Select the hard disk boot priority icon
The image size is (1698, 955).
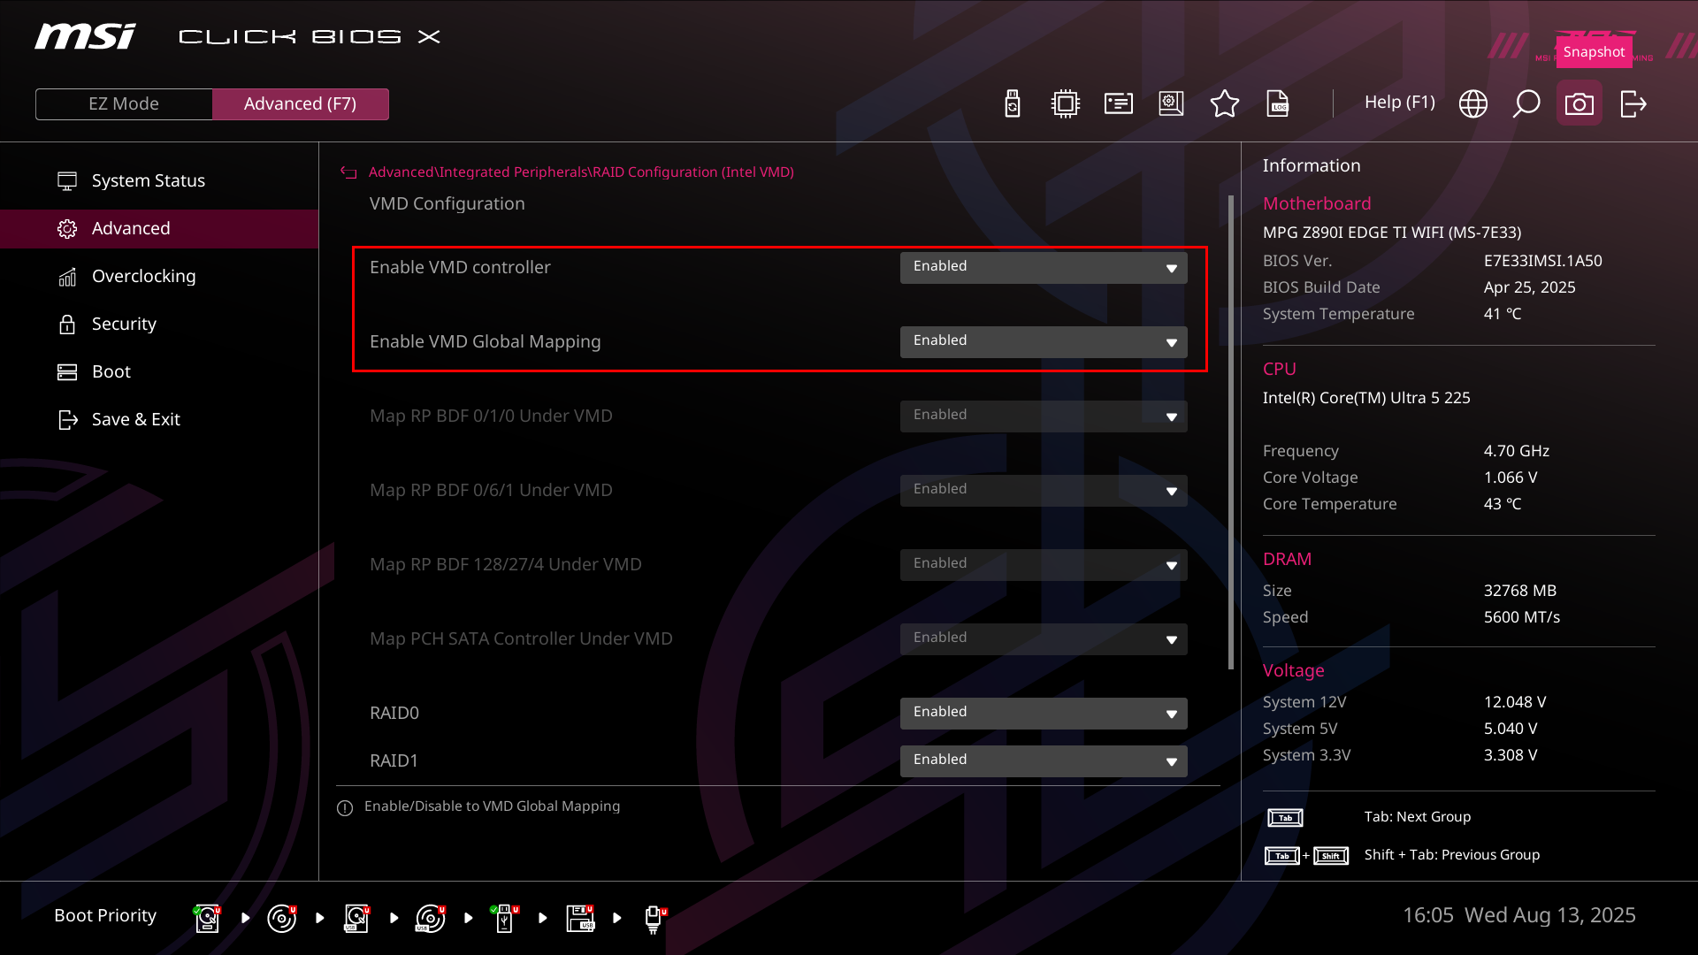click(x=207, y=918)
